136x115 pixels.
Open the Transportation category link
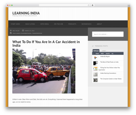click(37, 33)
